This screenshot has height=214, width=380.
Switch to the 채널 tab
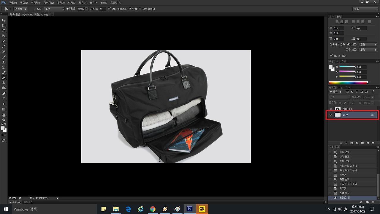(340, 88)
